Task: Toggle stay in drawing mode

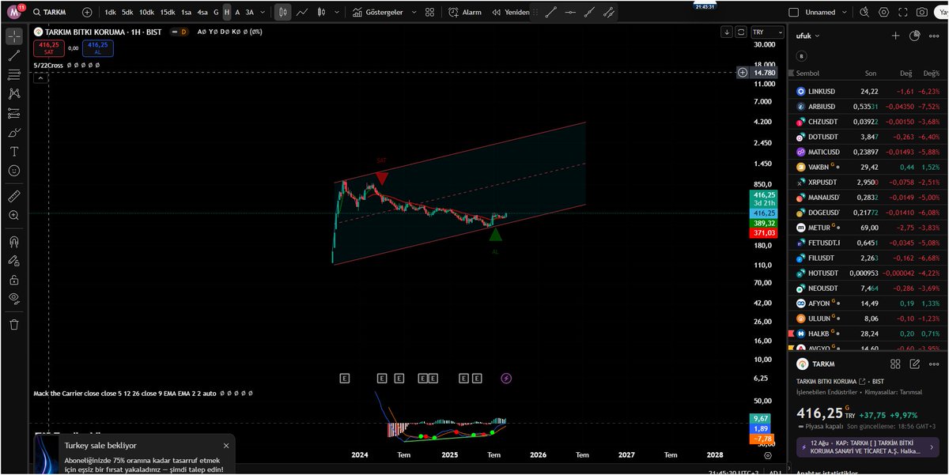Action: pyautogui.click(x=14, y=260)
